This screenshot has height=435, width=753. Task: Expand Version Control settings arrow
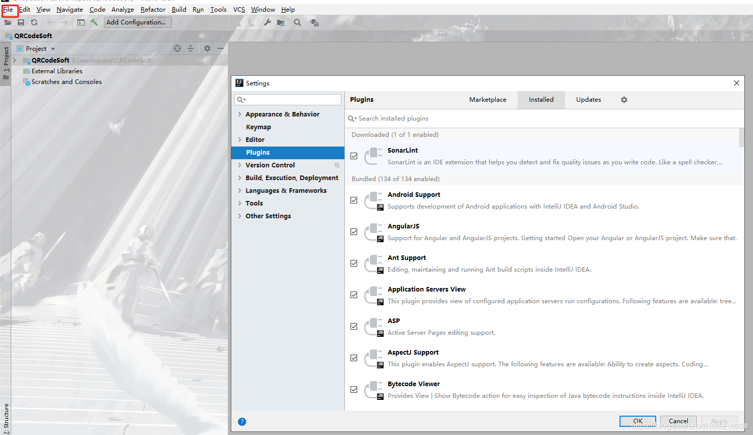pyautogui.click(x=239, y=165)
